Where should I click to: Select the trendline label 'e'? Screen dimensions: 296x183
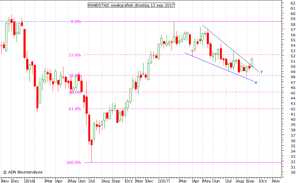256,82
